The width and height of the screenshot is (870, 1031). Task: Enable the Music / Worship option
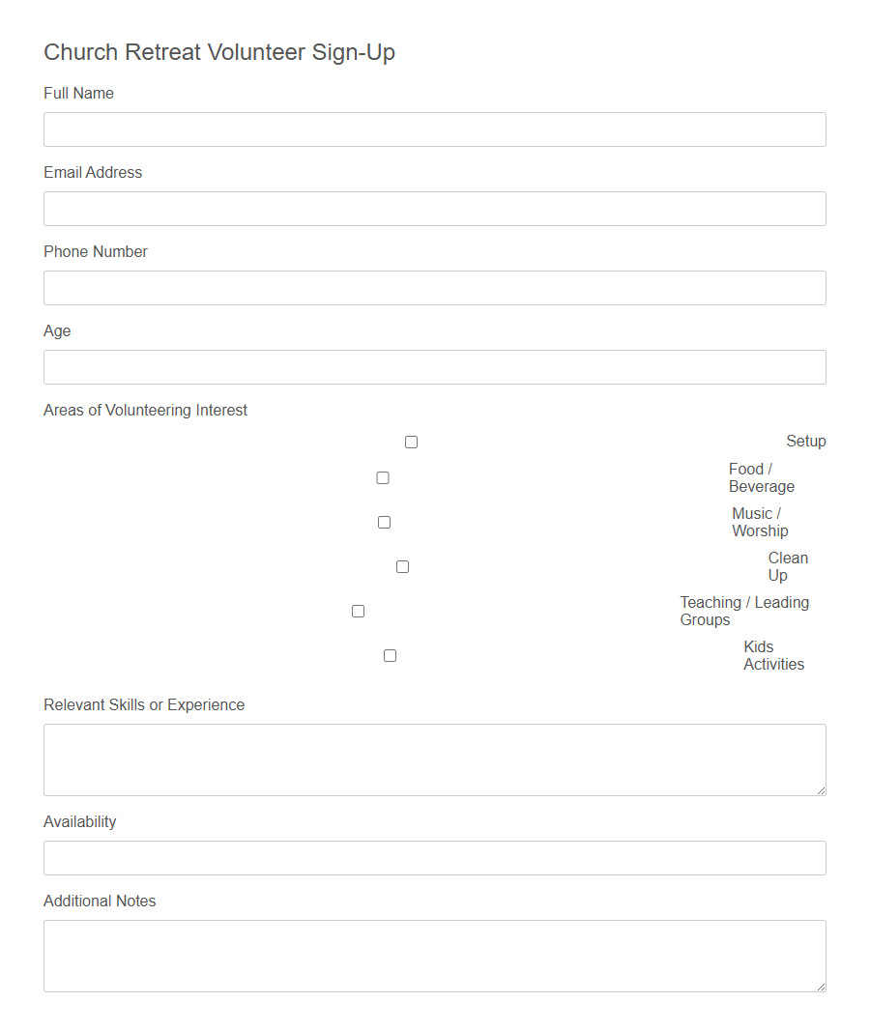pos(384,522)
